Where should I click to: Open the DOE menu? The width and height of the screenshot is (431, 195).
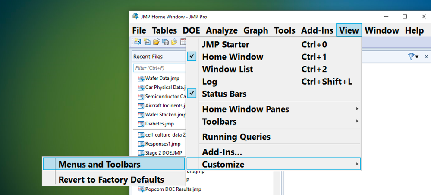pyautogui.click(x=191, y=30)
